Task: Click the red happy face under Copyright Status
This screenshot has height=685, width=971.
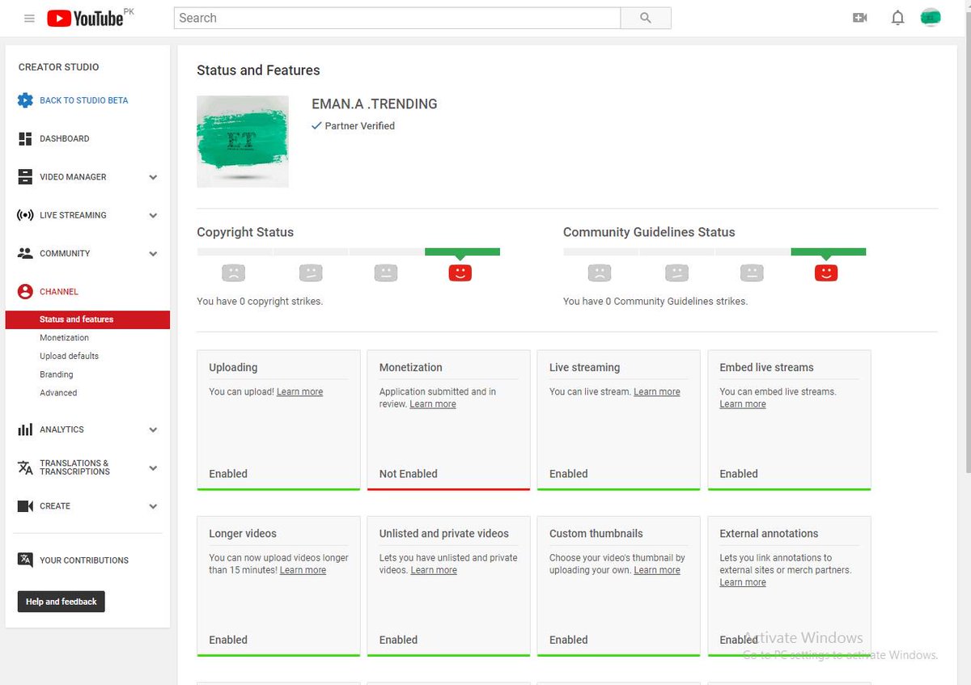Action: (x=460, y=273)
